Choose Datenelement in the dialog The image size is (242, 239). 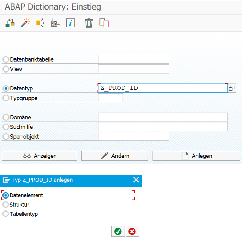coord(6,195)
